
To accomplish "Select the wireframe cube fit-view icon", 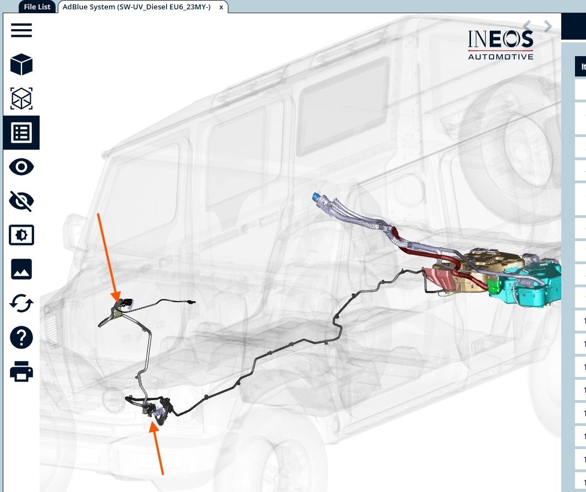I will (21, 99).
